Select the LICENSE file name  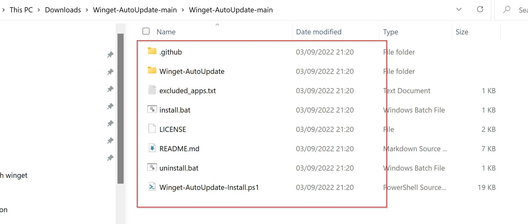(x=173, y=129)
